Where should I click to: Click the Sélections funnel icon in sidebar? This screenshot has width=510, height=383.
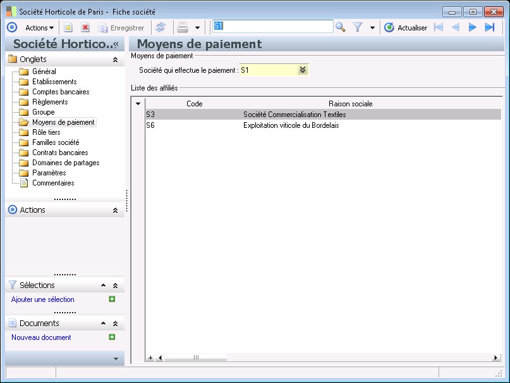click(x=13, y=286)
